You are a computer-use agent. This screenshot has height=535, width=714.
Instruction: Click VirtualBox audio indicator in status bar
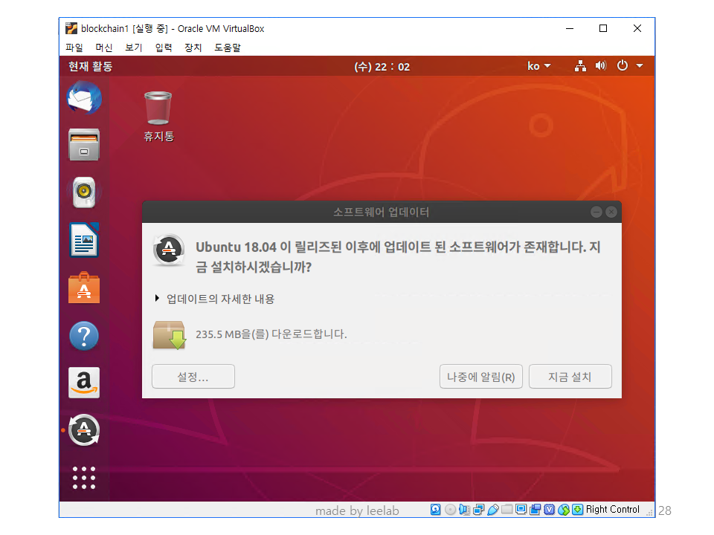click(464, 510)
